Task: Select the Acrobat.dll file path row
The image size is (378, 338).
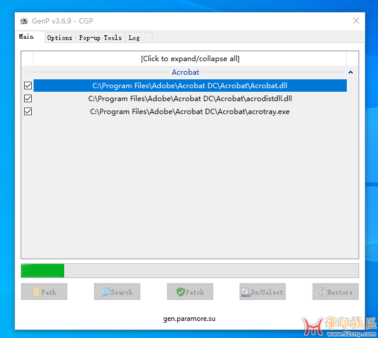Action: click(190, 85)
